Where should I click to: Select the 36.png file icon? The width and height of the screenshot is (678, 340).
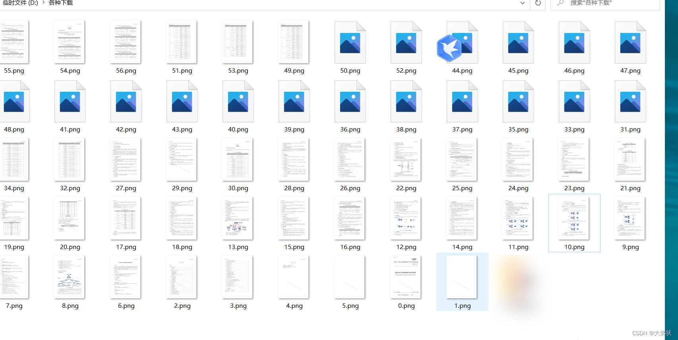350,101
